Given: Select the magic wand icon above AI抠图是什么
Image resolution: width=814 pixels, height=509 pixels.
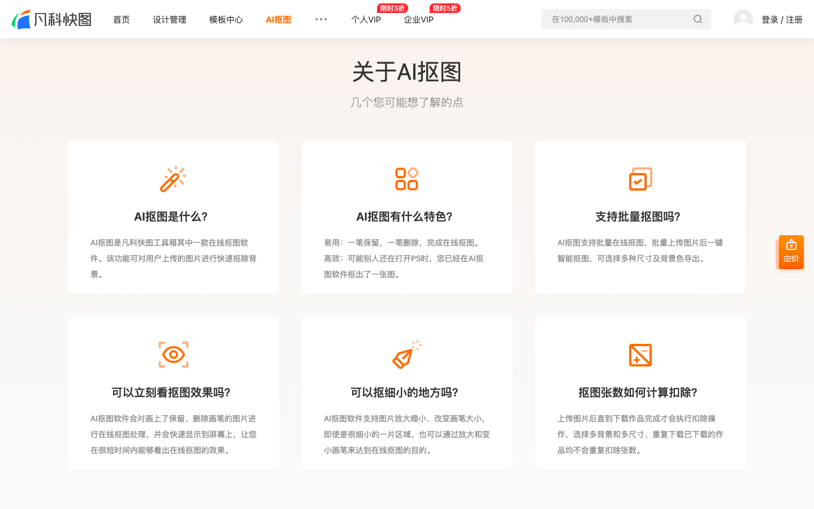Looking at the screenshot, I should tap(174, 178).
